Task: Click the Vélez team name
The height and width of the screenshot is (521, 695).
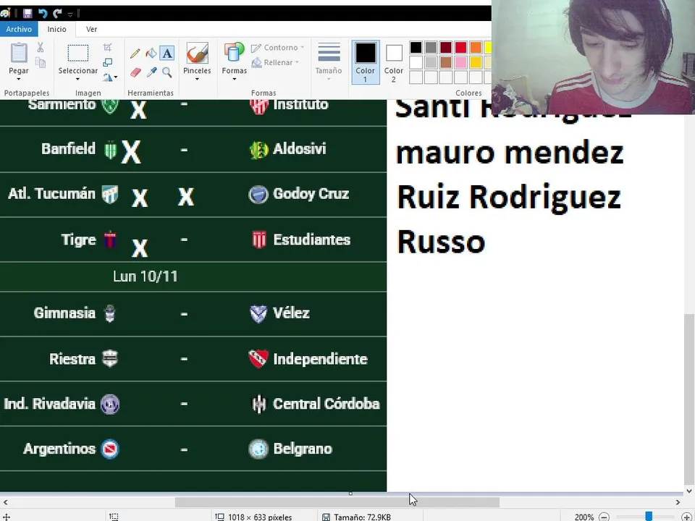Action: coord(291,313)
